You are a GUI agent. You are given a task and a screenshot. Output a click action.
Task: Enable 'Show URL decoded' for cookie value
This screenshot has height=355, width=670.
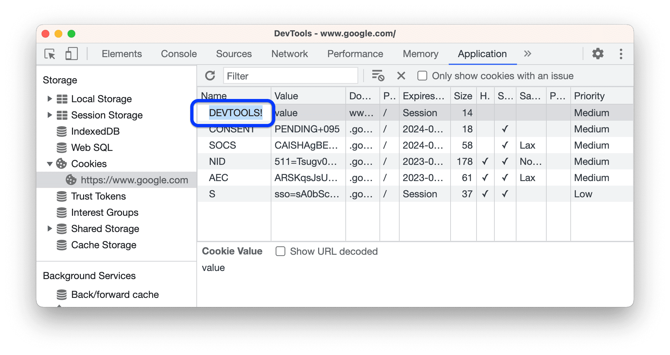point(279,251)
